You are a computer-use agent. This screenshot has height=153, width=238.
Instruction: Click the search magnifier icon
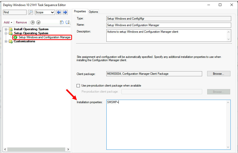(x=31, y=12)
